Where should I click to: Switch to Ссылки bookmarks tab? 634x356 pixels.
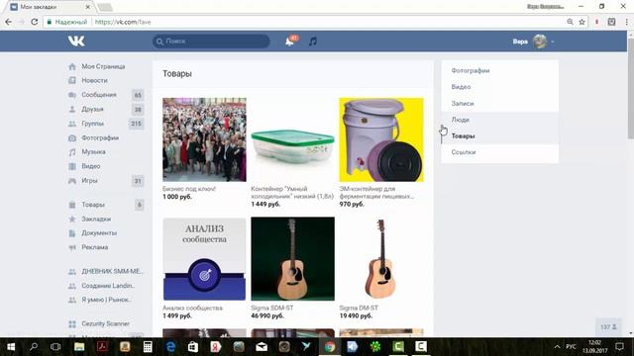tap(464, 152)
